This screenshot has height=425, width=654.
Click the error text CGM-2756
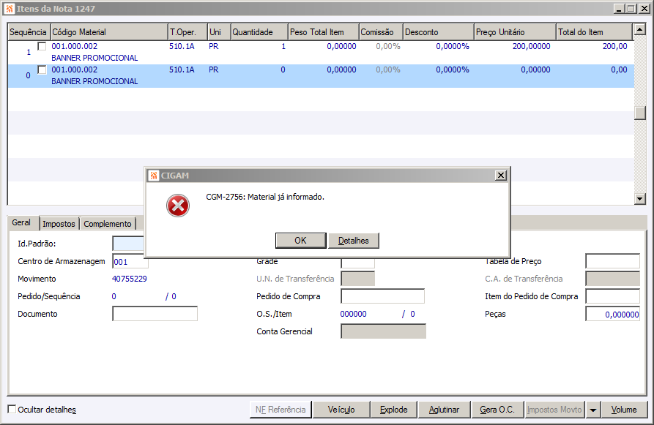(x=265, y=197)
